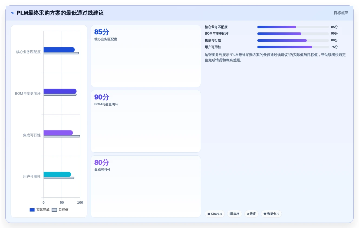Click the gray target bar under 用户可用性
The height and width of the screenshot is (228, 359).
coord(59,178)
